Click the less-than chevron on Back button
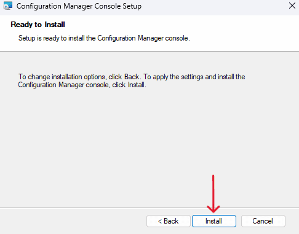 (x=160, y=221)
